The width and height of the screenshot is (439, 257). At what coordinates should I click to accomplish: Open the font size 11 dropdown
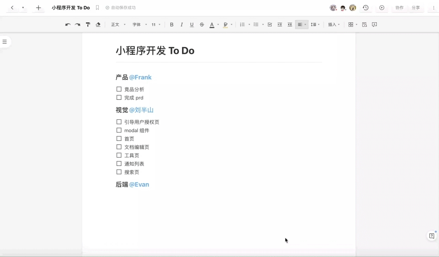pos(156,25)
